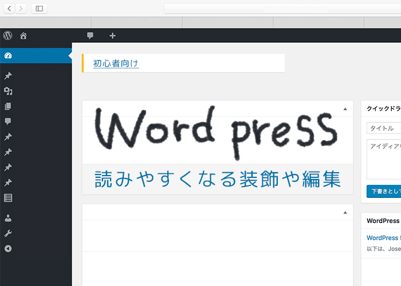Open the table list icon in the sidebar
This screenshot has width=401, height=286.
(8, 198)
